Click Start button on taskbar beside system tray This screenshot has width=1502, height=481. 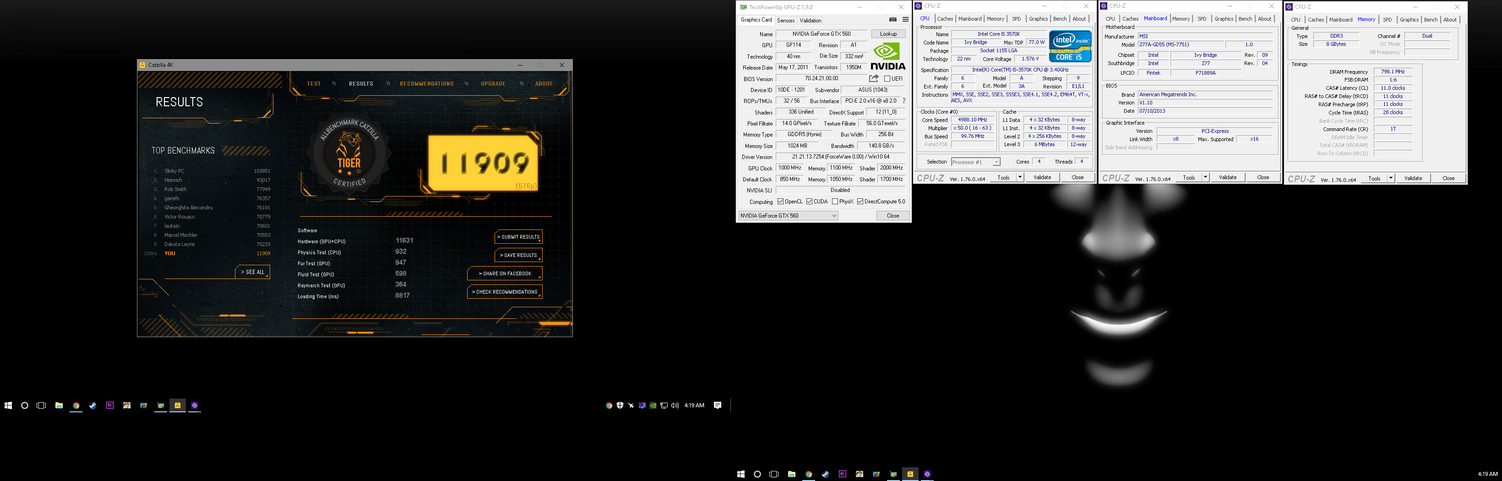pyautogui.click(x=8, y=405)
